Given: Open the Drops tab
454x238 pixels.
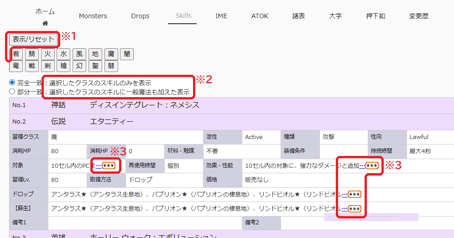Looking at the screenshot, I should 140,16.
